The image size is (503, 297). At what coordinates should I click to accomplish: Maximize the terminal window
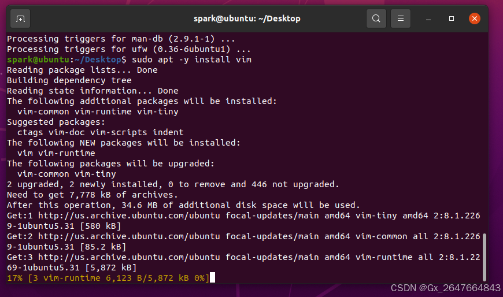point(452,18)
